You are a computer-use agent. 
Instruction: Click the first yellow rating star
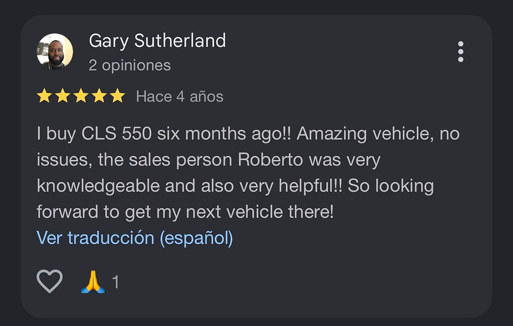44,96
